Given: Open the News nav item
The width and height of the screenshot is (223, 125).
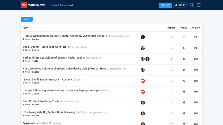Looking at the screenshot, I should [x=54, y=5].
